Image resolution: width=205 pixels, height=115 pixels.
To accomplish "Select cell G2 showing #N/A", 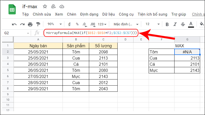I will tap(187, 52).
